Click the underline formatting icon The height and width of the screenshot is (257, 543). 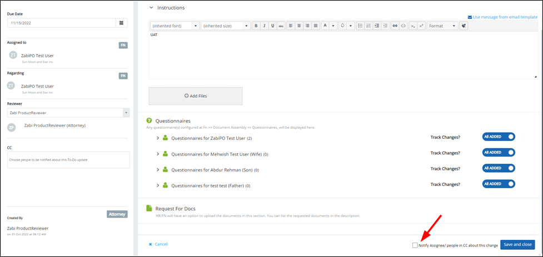click(272, 26)
